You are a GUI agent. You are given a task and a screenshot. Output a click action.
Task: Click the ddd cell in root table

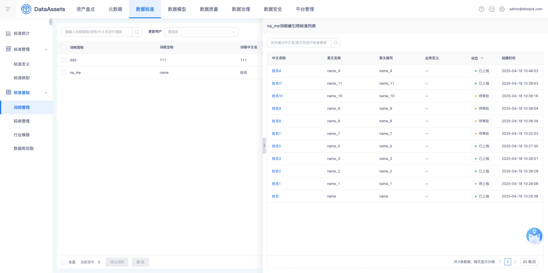[73, 60]
